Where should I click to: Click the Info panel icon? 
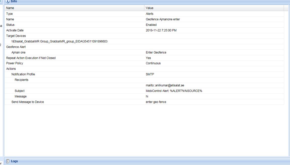click(8, 2)
